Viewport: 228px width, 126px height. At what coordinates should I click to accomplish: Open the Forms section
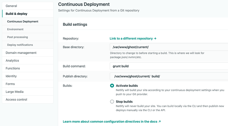coord(28,84)
